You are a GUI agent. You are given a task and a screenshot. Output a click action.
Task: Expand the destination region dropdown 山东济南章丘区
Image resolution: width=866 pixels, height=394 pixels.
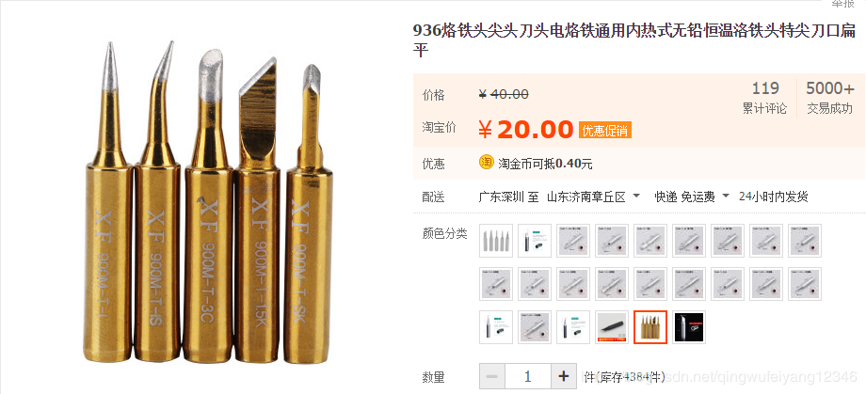(594, 197)
